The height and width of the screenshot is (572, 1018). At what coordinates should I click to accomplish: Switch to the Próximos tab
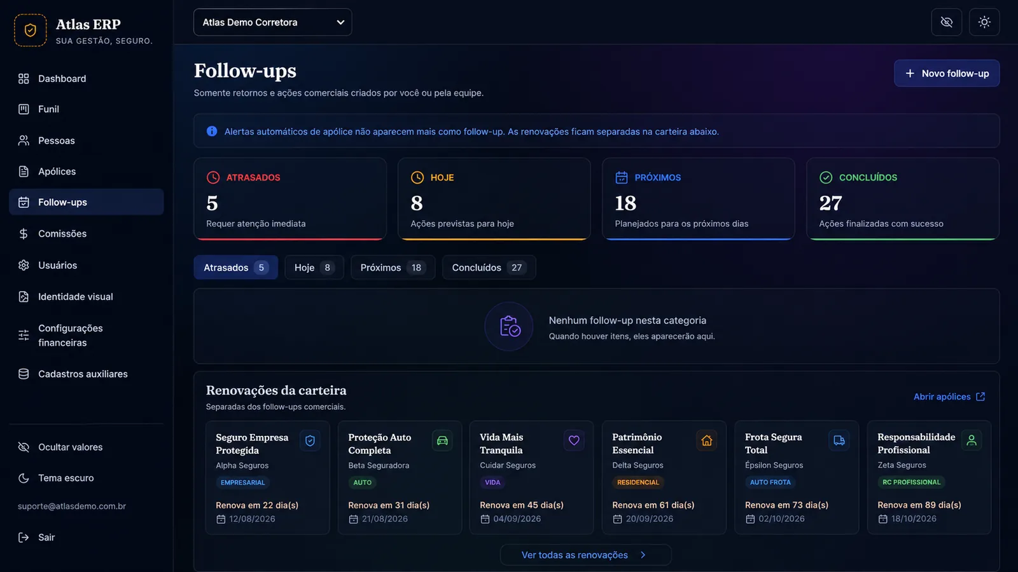coord(393,268)
